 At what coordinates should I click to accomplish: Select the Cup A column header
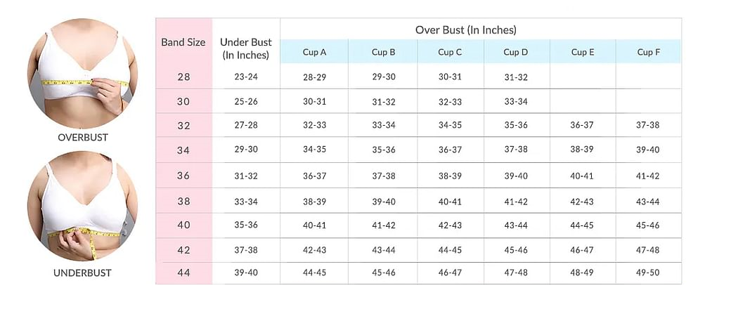coord(314,52)
